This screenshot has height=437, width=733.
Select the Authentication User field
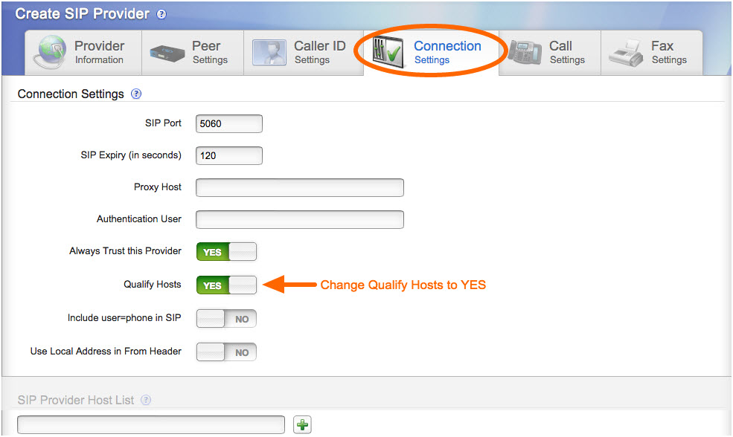[299, 219]
